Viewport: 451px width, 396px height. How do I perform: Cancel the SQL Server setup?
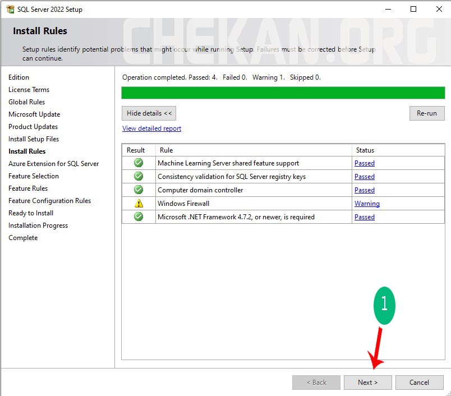pos(419,383)
